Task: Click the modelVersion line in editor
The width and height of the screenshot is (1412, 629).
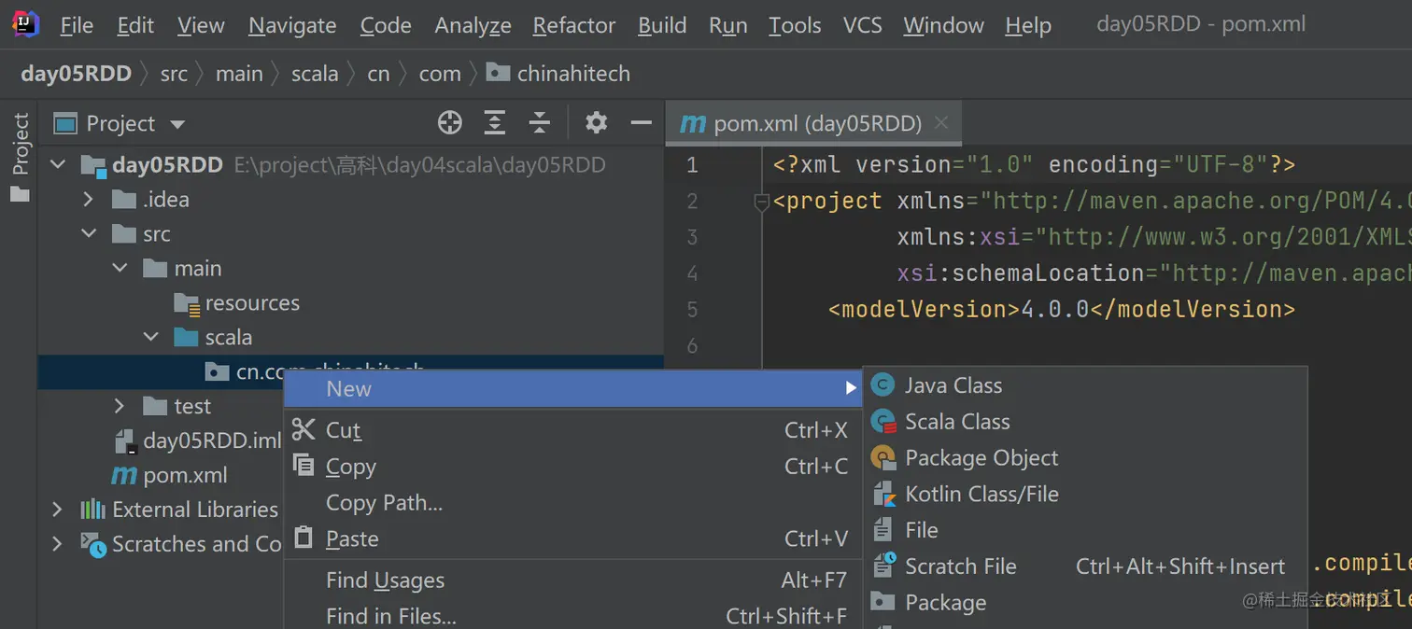Action: (1061, 309)
